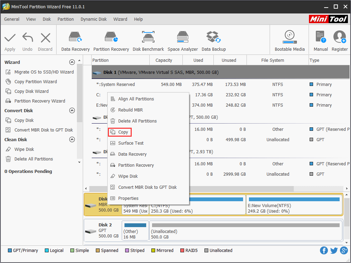Screen dimensions: 351x263
Task: Open the MiniTool Manual
Action: click(320, 39)
